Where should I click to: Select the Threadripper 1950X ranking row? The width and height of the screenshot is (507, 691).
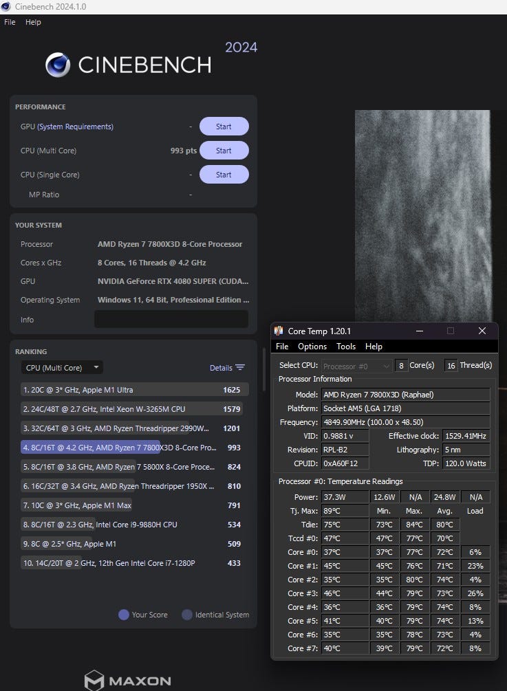(134, 486)
